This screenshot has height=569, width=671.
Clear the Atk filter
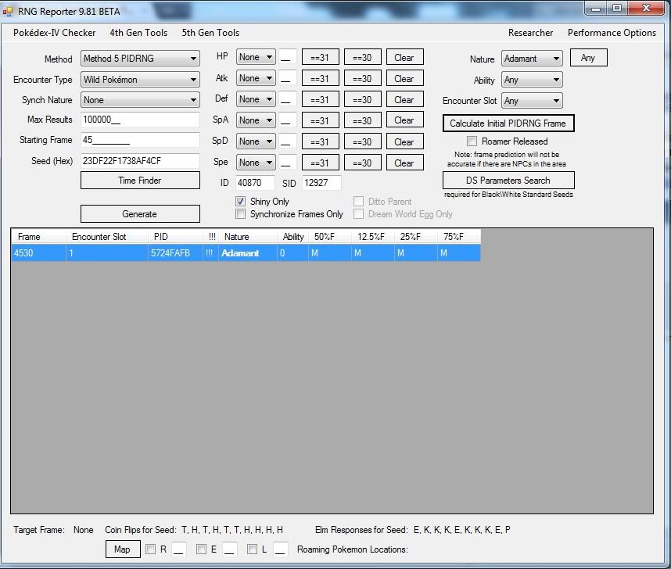[x=405, y=78]
